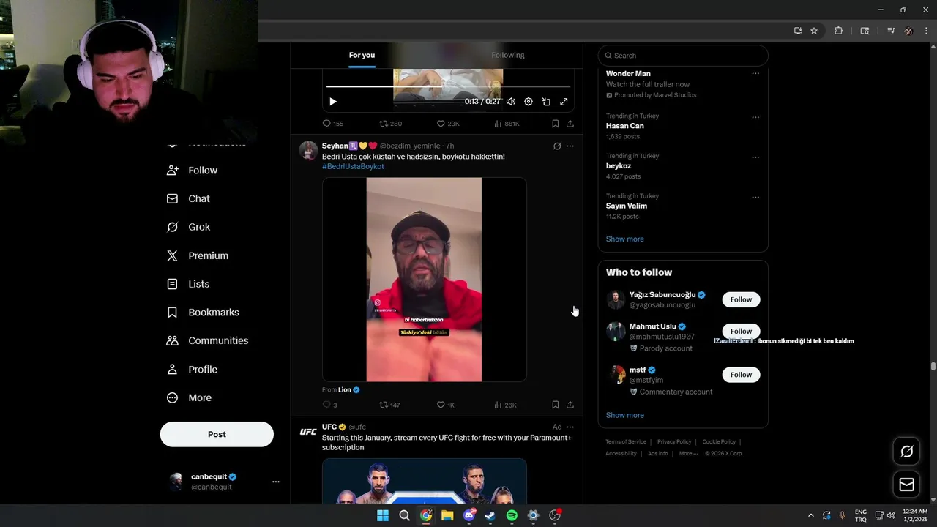Follow mstf account

pyautogui.click(x=741, y=375)
